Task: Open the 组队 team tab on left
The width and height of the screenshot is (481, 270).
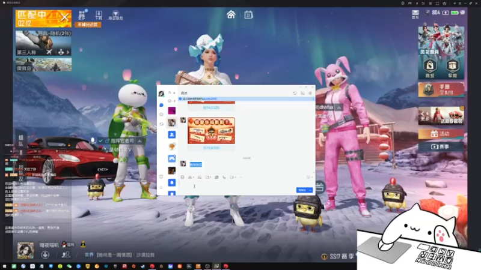Action: coord(21,141)
